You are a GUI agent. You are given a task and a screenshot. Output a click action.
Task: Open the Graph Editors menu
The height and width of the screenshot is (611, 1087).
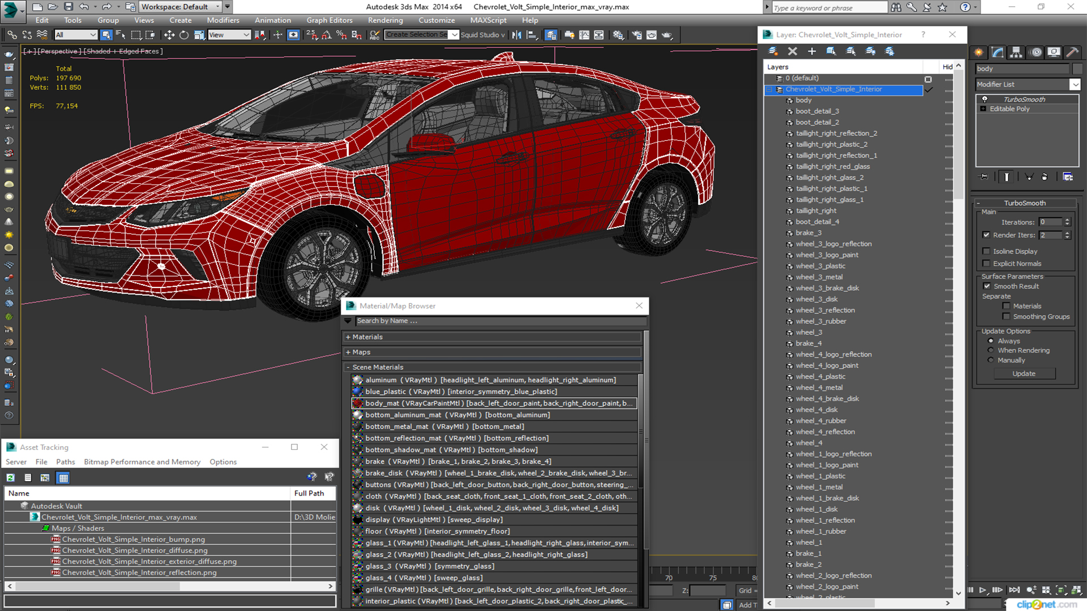329,20
